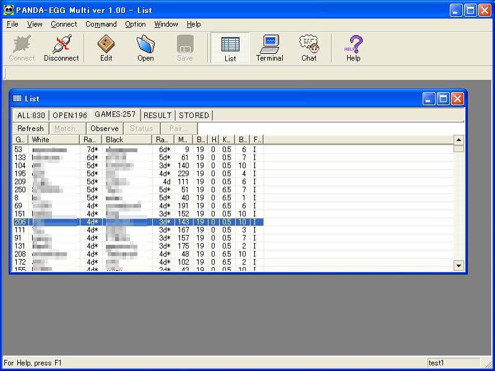The image size is (495, 371).
Task: Select the RESULT tab
Action: (157, 116)
